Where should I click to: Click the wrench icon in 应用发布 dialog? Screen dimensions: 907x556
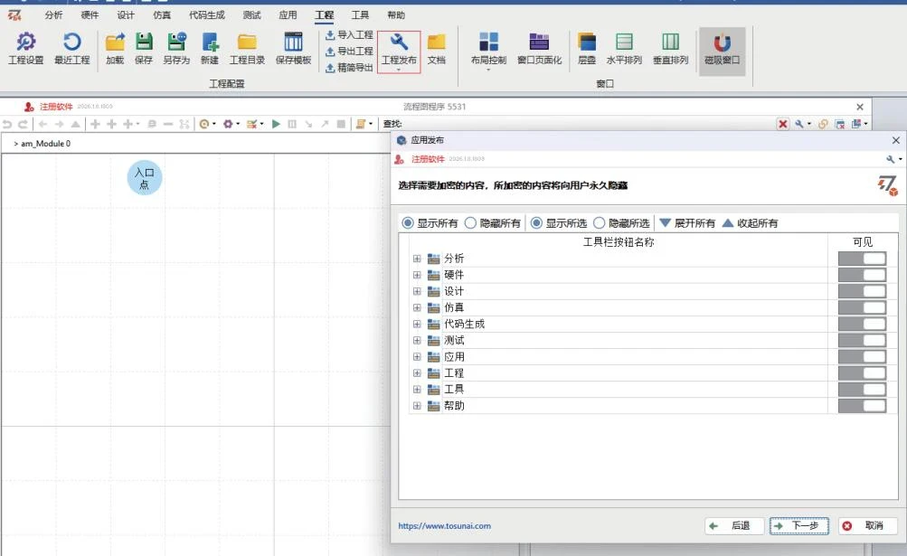tap(893, 159)
